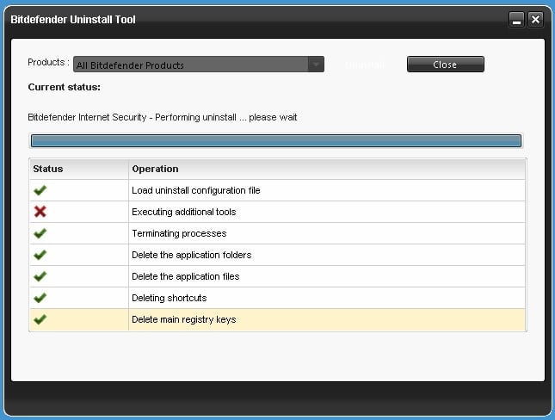Click the Close button
This screenshot has height=420, width=555.
(445, 65)
